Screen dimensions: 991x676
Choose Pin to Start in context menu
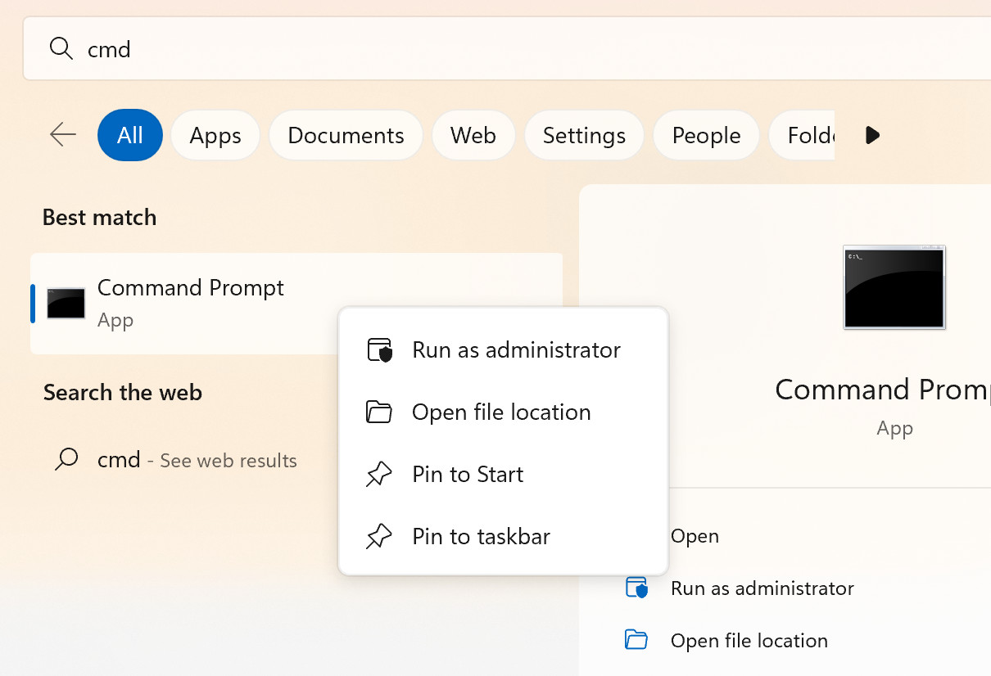pos(504,475)
